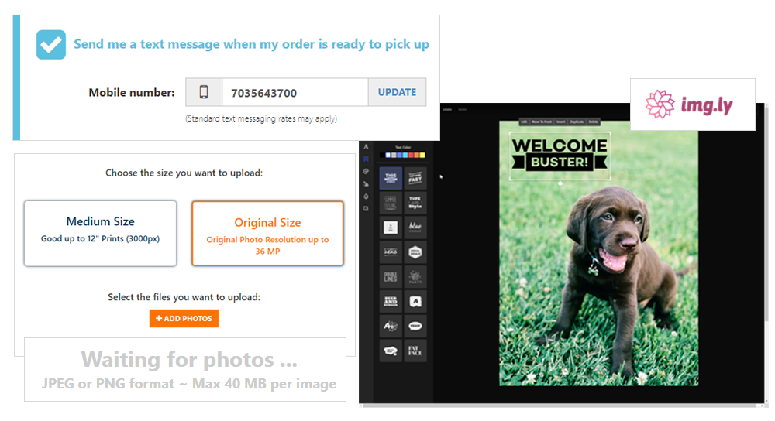Open the text design bookmark tool
Image resolution: width=775 pixels, height=421 pixels.
(366, 159)
